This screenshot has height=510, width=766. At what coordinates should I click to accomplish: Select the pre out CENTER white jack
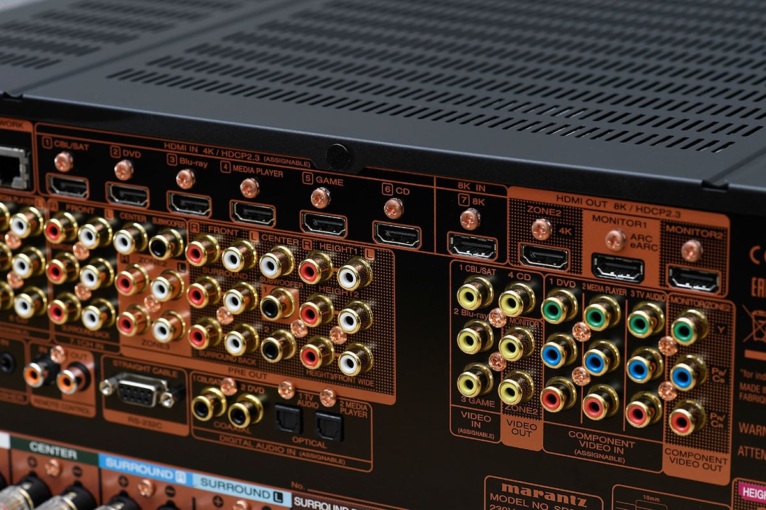[x=276, y=261]
